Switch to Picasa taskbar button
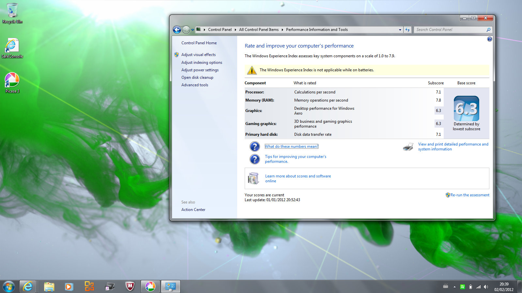 pyautogui.click(x=150, y=287)
